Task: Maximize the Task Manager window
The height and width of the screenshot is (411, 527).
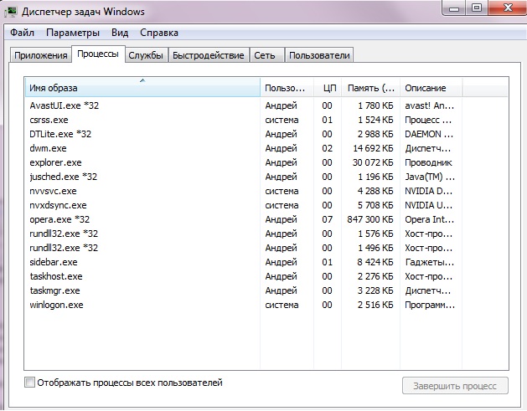Action: pos(477,8)
